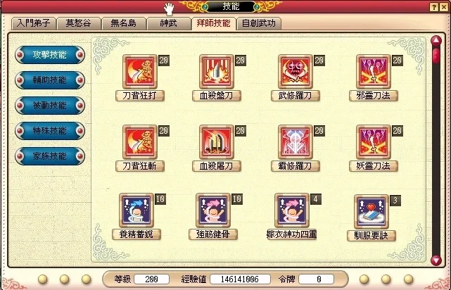Open the 家族技能 category
Screen dimensions: 451x290
click(50, 156)
